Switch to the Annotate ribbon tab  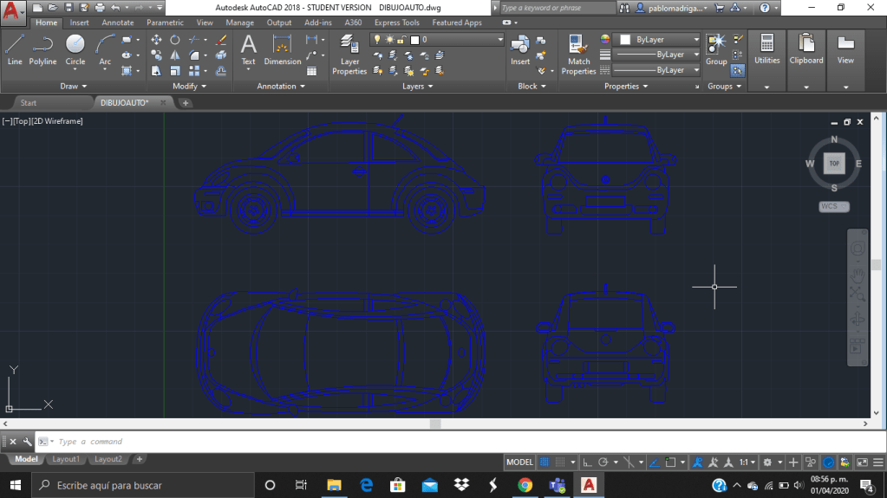pyautogui.click(x=117, y=23)
